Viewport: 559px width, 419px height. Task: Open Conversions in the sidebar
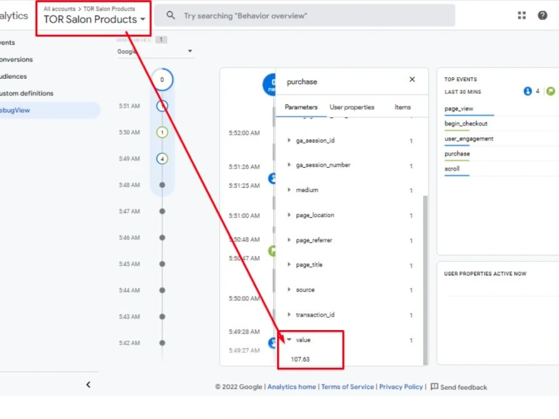click(x=16, y=59)
